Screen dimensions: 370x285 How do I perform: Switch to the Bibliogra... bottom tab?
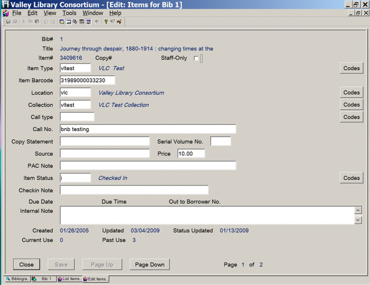17,279
